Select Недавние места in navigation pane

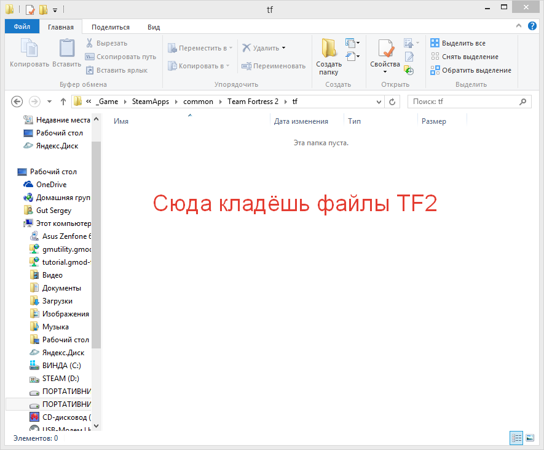pos(57,120)
